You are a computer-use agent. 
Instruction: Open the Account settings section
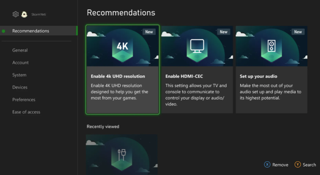tap(20, 63)
